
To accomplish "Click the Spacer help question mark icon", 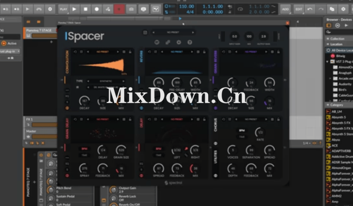I will [190, 42].
